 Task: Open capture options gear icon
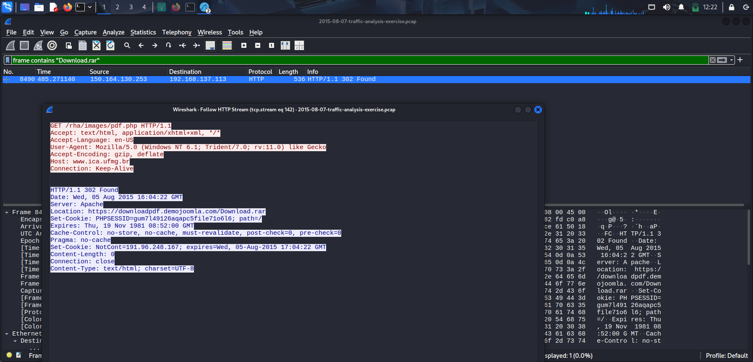52,45
